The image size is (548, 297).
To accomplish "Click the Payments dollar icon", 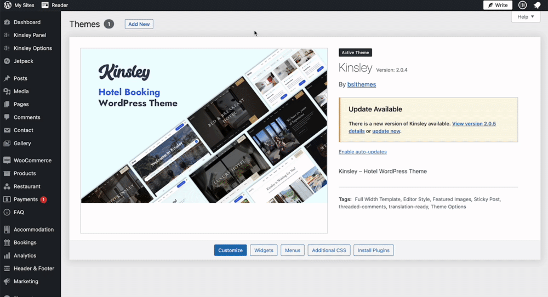I will (x=7, y=199).
